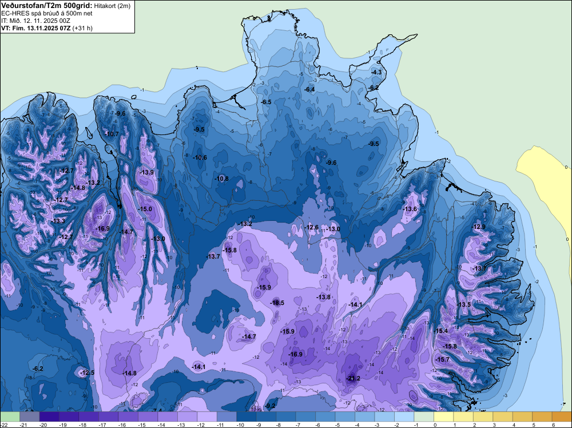
Task: Click the -10.8 temperature label
Action: point(221,179)
